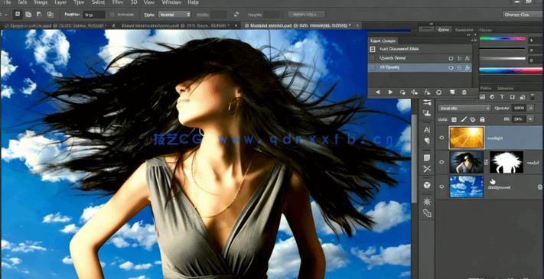The width and height of the screenshot is (544, 279).
Task: Click the mask link icon on model layer
Action: 487,162
